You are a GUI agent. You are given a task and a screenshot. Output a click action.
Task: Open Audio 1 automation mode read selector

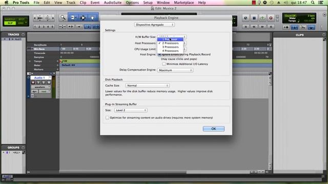point(45,91)
